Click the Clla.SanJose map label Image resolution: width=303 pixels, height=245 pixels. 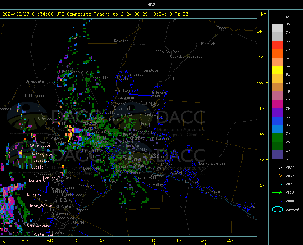[x=168, y=52]
